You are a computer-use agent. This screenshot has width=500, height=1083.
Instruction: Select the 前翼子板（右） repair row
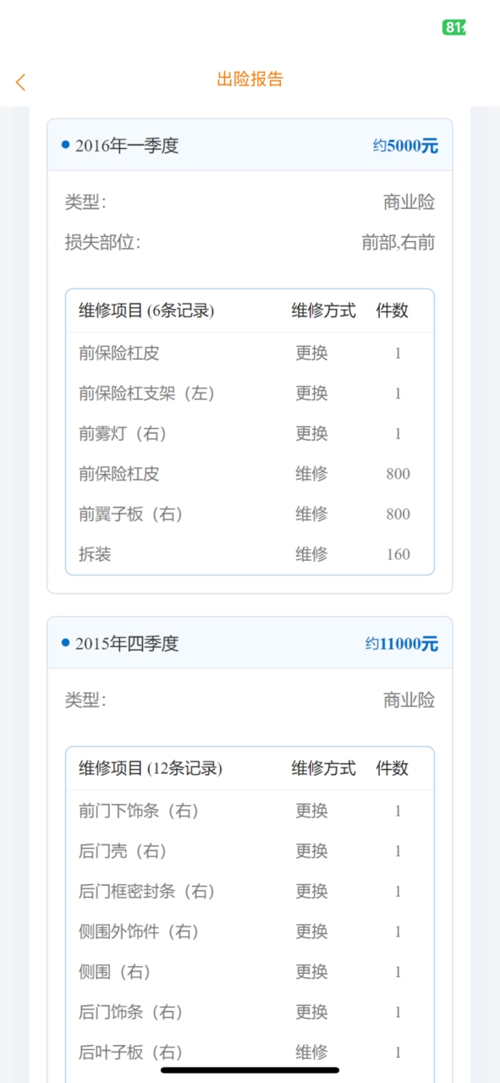[250, 514]
